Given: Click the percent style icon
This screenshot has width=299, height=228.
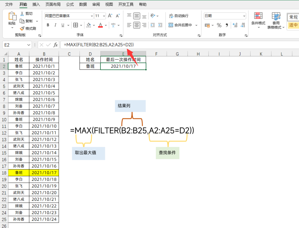Looking at the screenshot, I should (x=219, y=25).
